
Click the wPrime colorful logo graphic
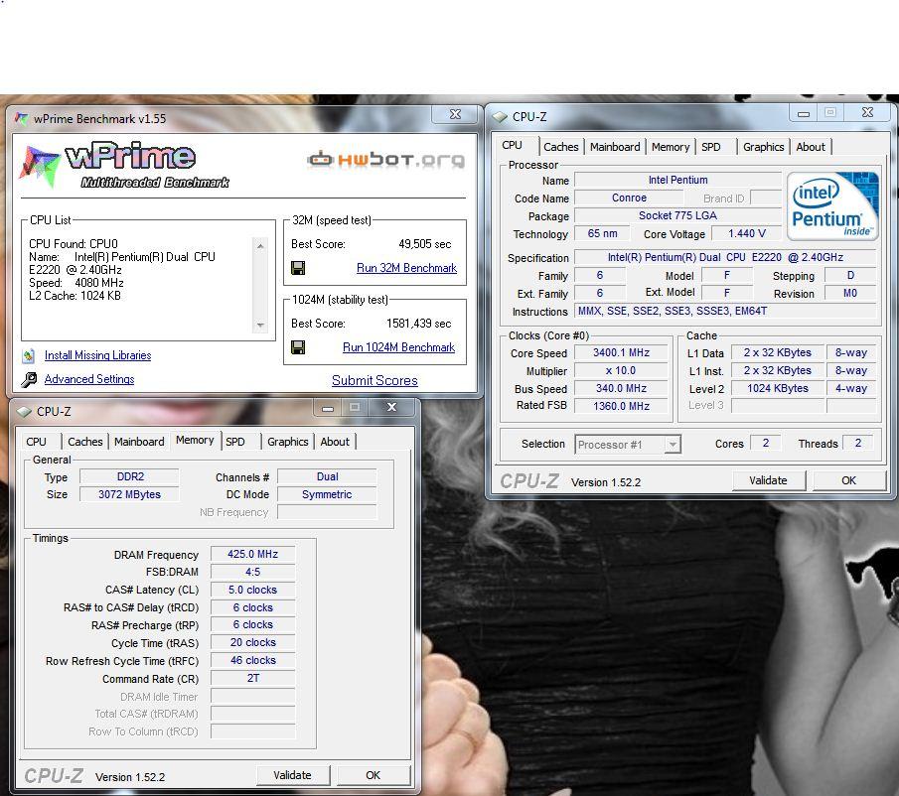tap(40, 166)
